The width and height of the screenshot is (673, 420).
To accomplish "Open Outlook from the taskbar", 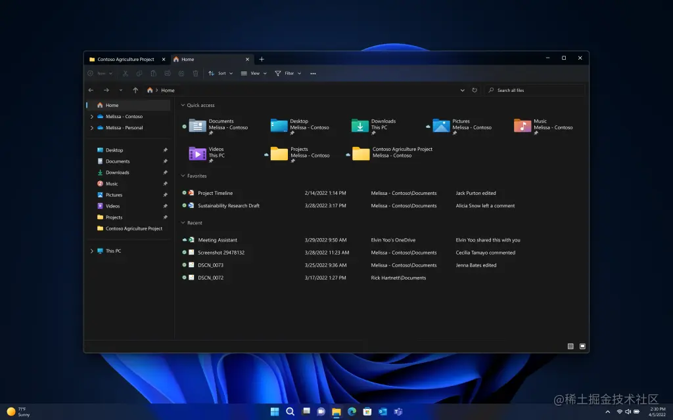I will pos(383,411).
